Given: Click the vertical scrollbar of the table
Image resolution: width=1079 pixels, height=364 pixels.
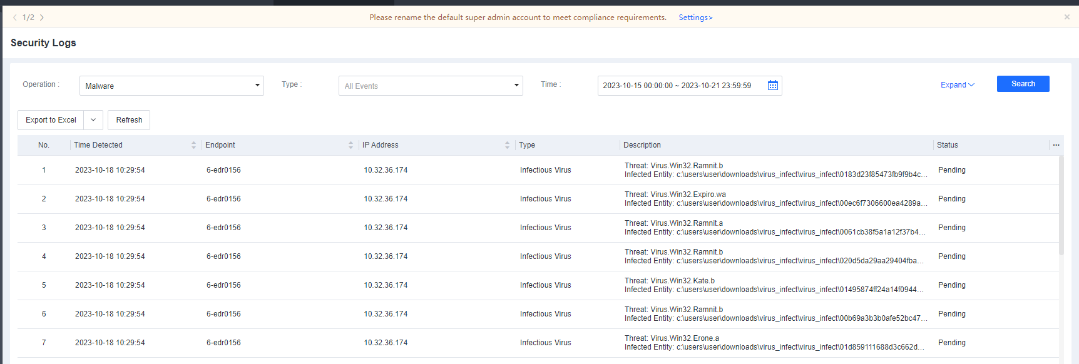Looking at the screenshot, I should coord(1061,206).
